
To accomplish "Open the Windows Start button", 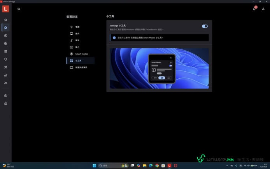I will (95, 165).
